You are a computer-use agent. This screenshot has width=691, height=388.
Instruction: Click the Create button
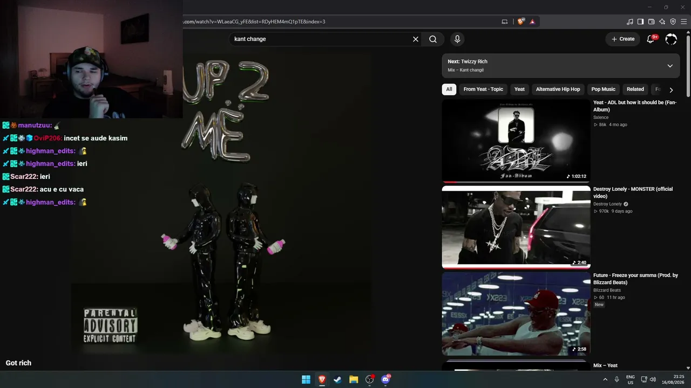[x=623, y=39]
